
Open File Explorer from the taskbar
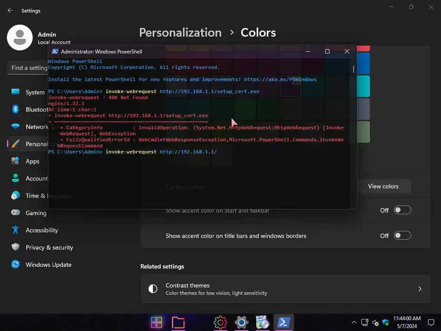point(178,322)
